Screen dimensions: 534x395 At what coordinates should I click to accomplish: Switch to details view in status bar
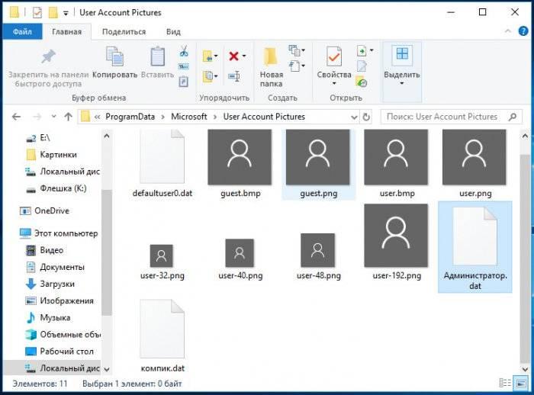pyautogui.click(x=505, y=383)
